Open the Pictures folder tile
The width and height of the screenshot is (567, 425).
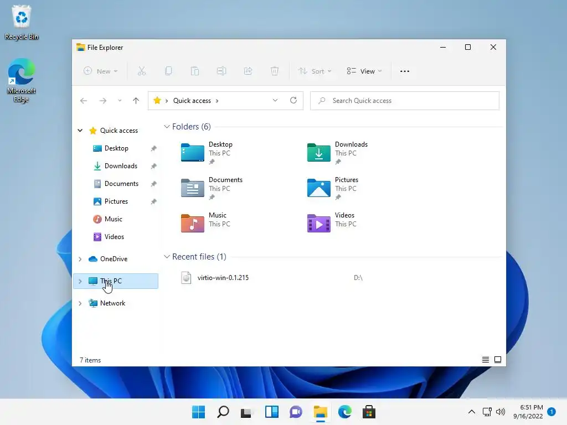tap(333, 188)
